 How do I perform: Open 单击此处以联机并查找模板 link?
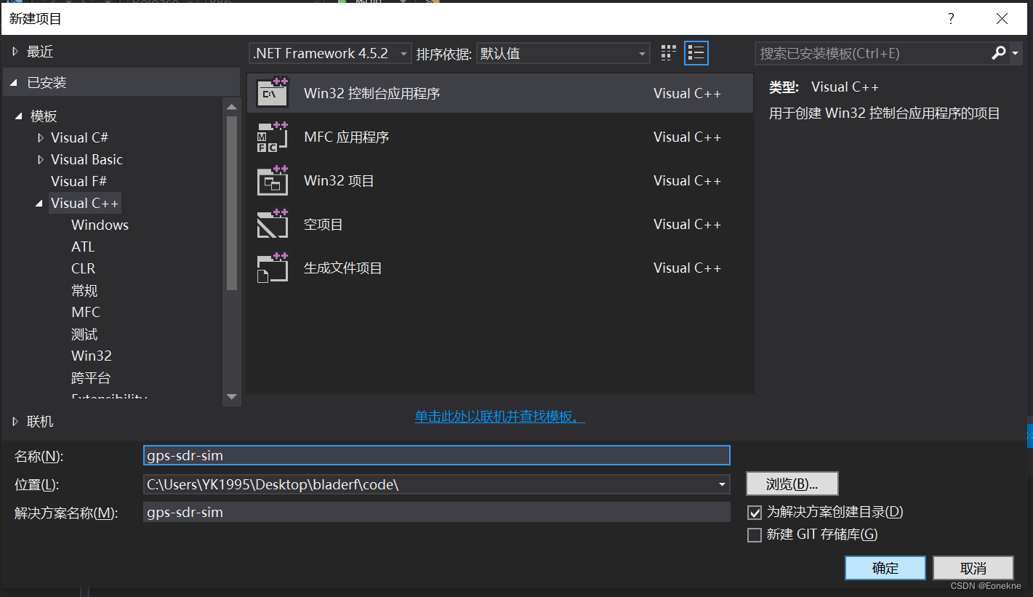[x=499, y=417]
